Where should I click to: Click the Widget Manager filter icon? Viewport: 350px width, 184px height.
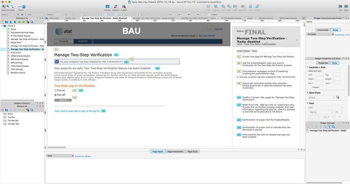329,127
